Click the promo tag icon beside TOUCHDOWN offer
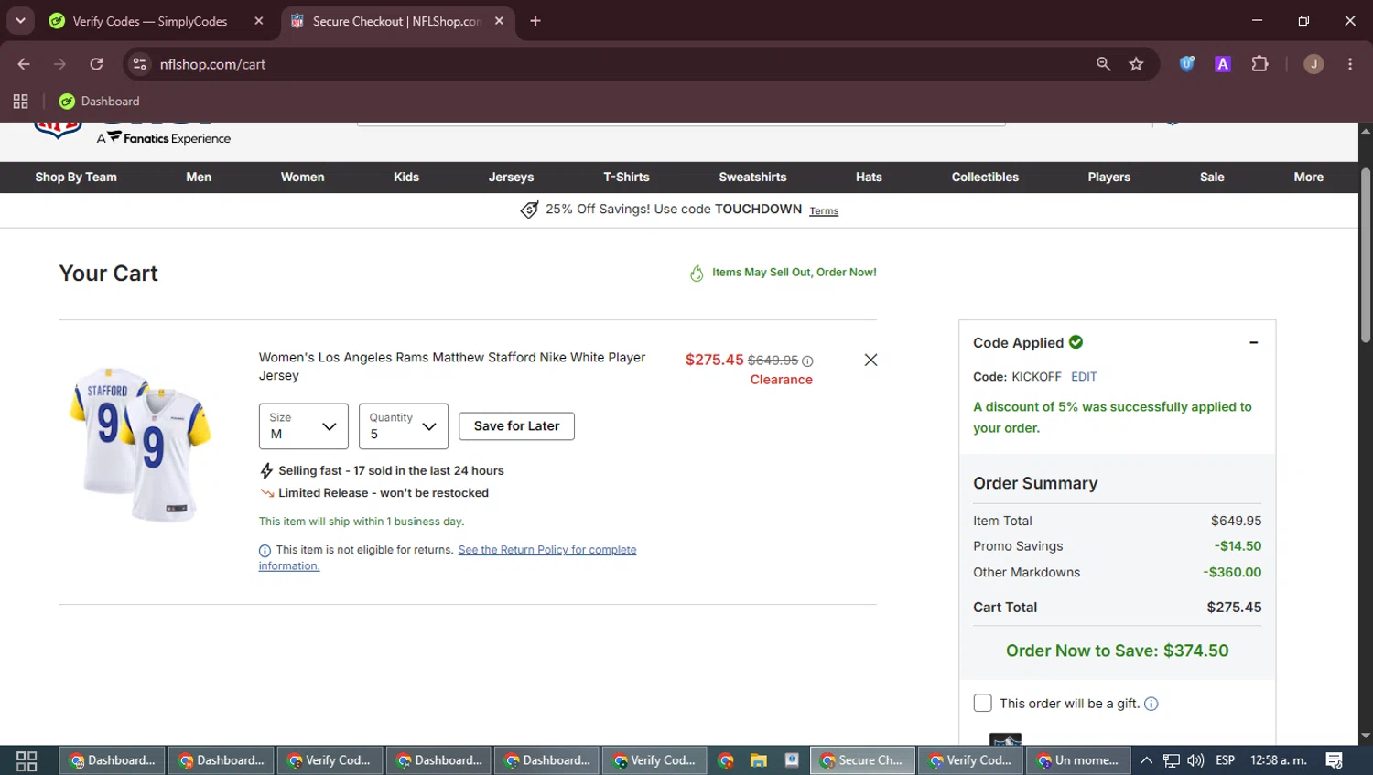The image size is (1373, 775). pyautogui.click(x=529, y=210)
